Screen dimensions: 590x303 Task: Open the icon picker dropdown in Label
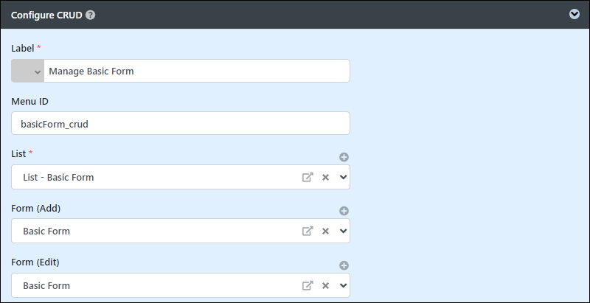tap(28, 71)
